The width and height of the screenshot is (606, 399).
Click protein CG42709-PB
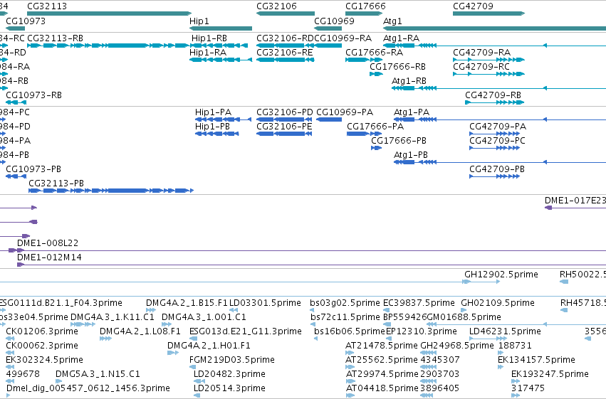pos(495,176)
